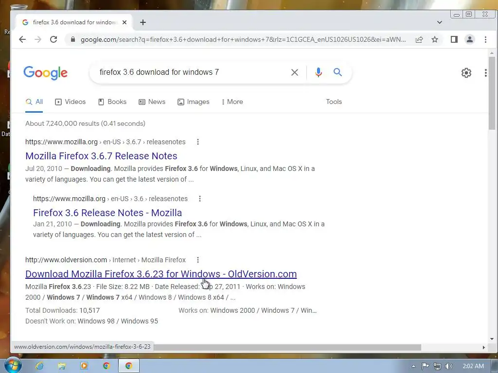This screenshot has height=373, width=498.
Task: Submit the search with the magnifier icon
Action: (x=338, y=72)
